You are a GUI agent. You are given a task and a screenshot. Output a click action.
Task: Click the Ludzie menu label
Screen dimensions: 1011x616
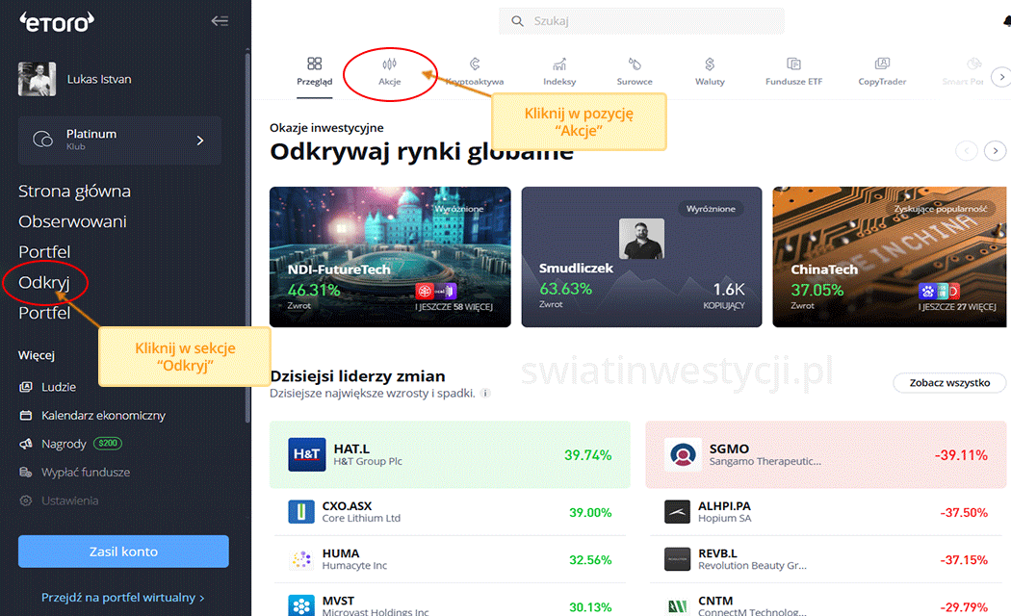(59, 387)
